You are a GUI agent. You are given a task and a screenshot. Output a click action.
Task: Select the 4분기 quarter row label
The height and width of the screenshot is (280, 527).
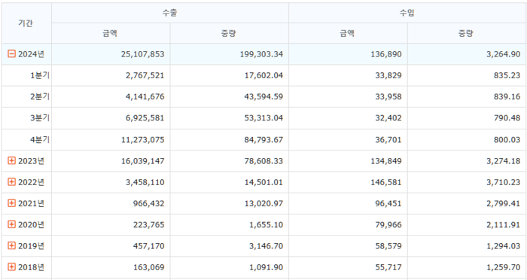tap(40, 139)
